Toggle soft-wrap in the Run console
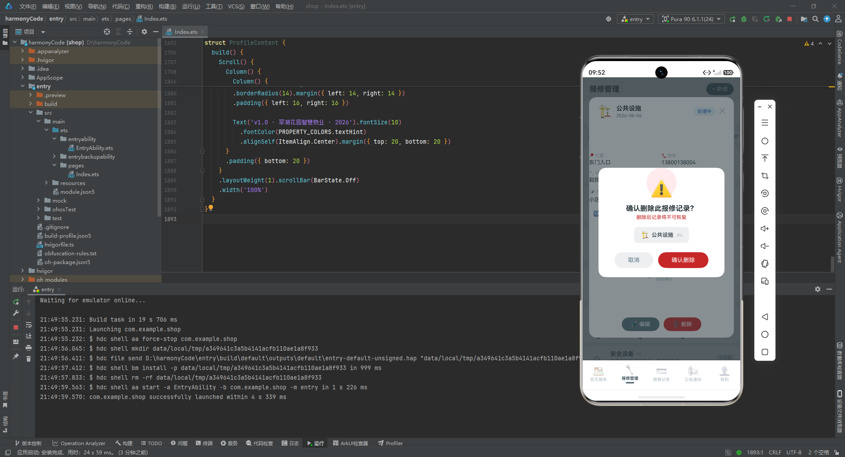 29,325
